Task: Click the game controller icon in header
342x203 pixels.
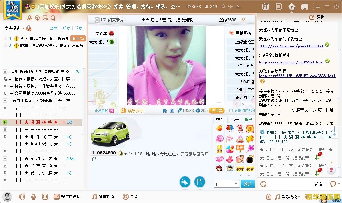Action: (305, 7)
